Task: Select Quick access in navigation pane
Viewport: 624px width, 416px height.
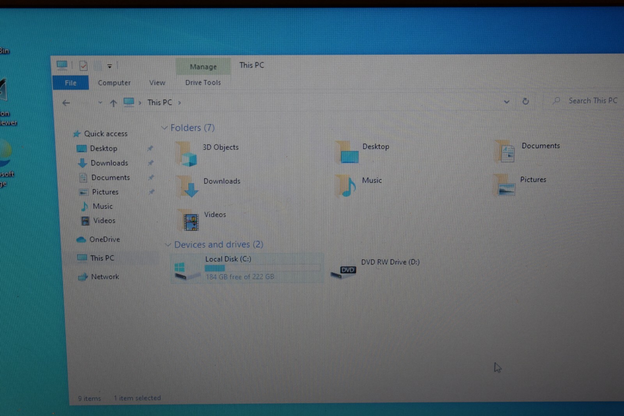Action: [x=106, y=134]
